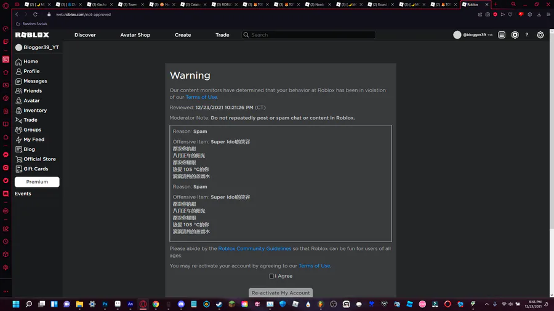Open the Roblox help question mark

click(x=527, y=35)
